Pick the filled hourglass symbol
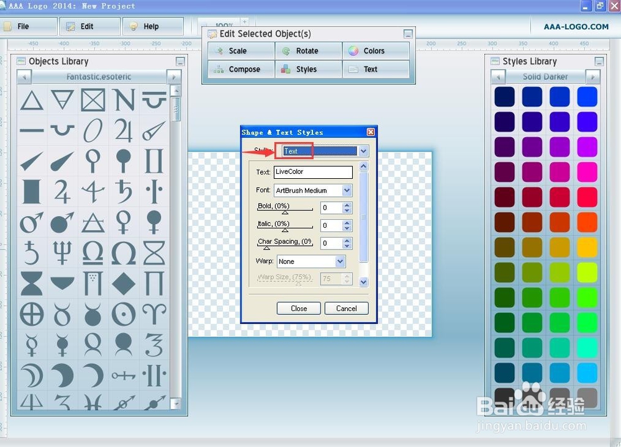This screenshot has width=621, height=447. [32, 284]
